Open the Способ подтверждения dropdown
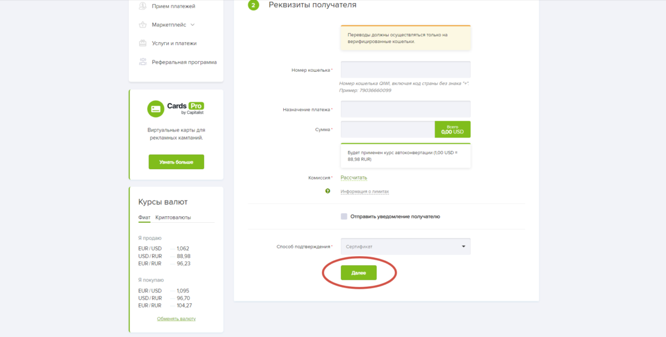Screen dimensions: 666x337 [405, 246]
